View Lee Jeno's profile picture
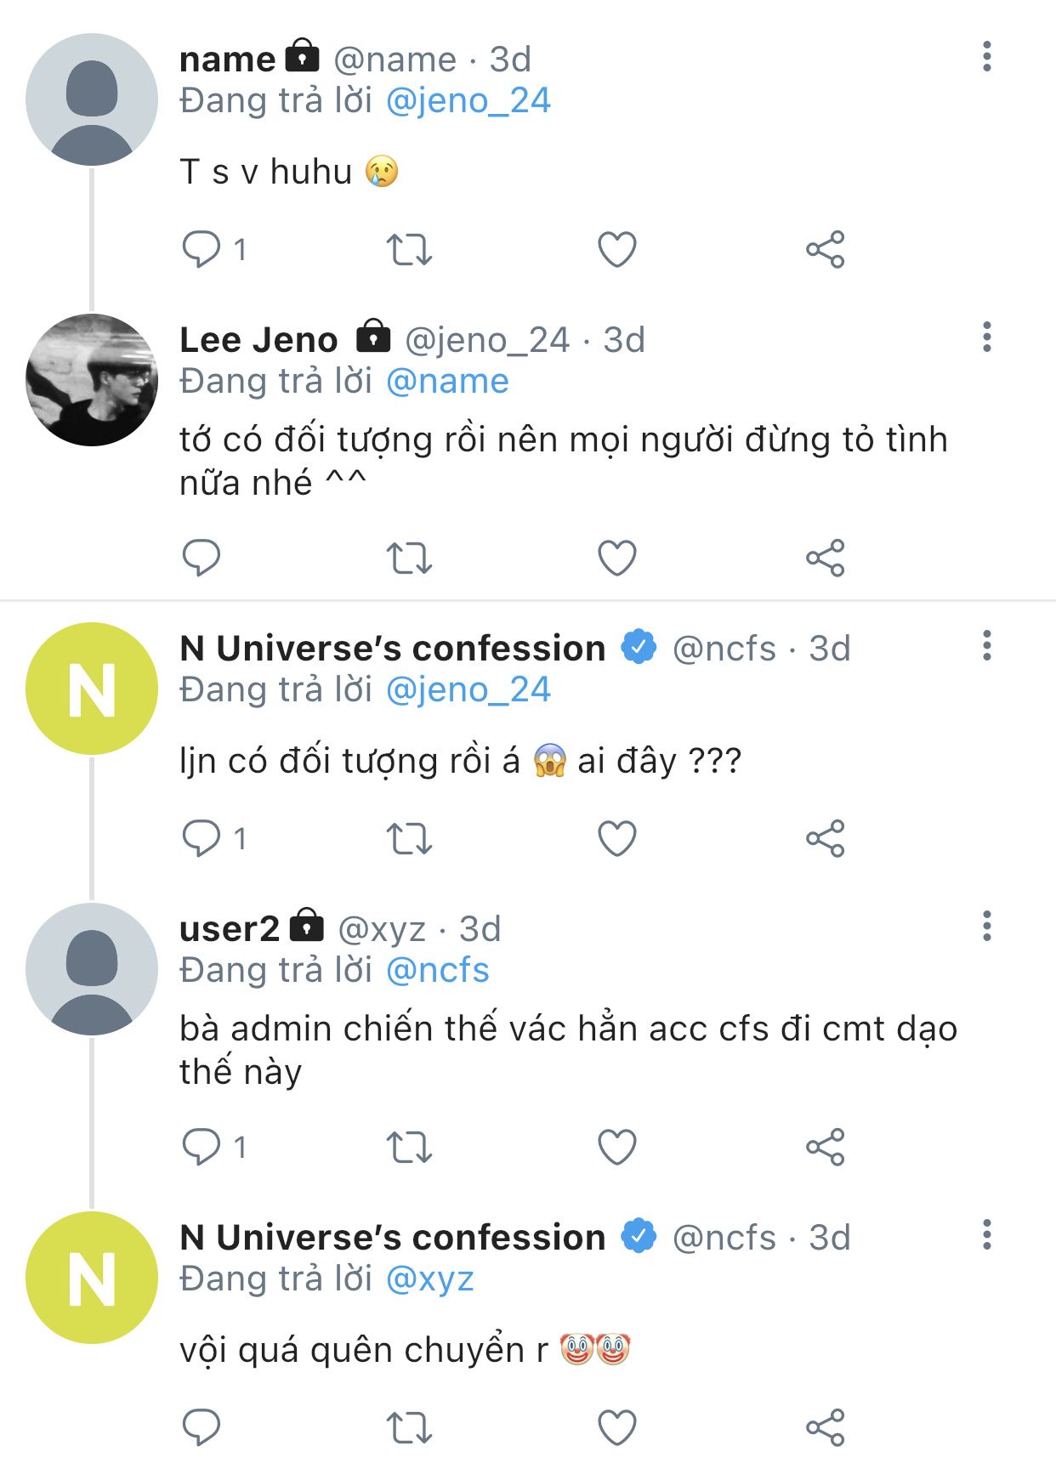 click(92, 380)
